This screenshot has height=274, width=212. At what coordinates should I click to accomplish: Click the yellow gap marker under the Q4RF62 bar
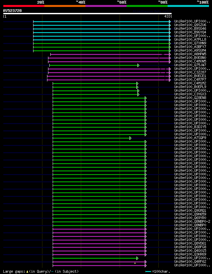tap(135, 263)
